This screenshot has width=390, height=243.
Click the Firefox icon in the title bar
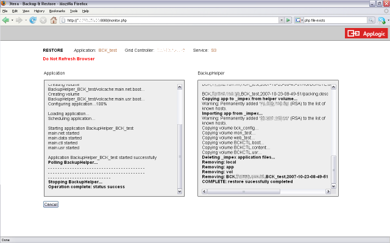coord(4,4)
